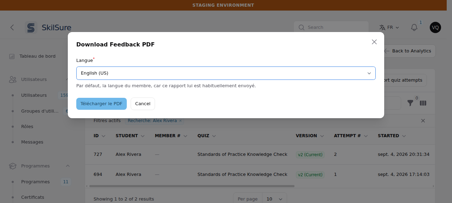The height and width of the screenshot is (203, 452).
Task: Click the Télécharger le PDF button
Action: (x=101, y=104)
